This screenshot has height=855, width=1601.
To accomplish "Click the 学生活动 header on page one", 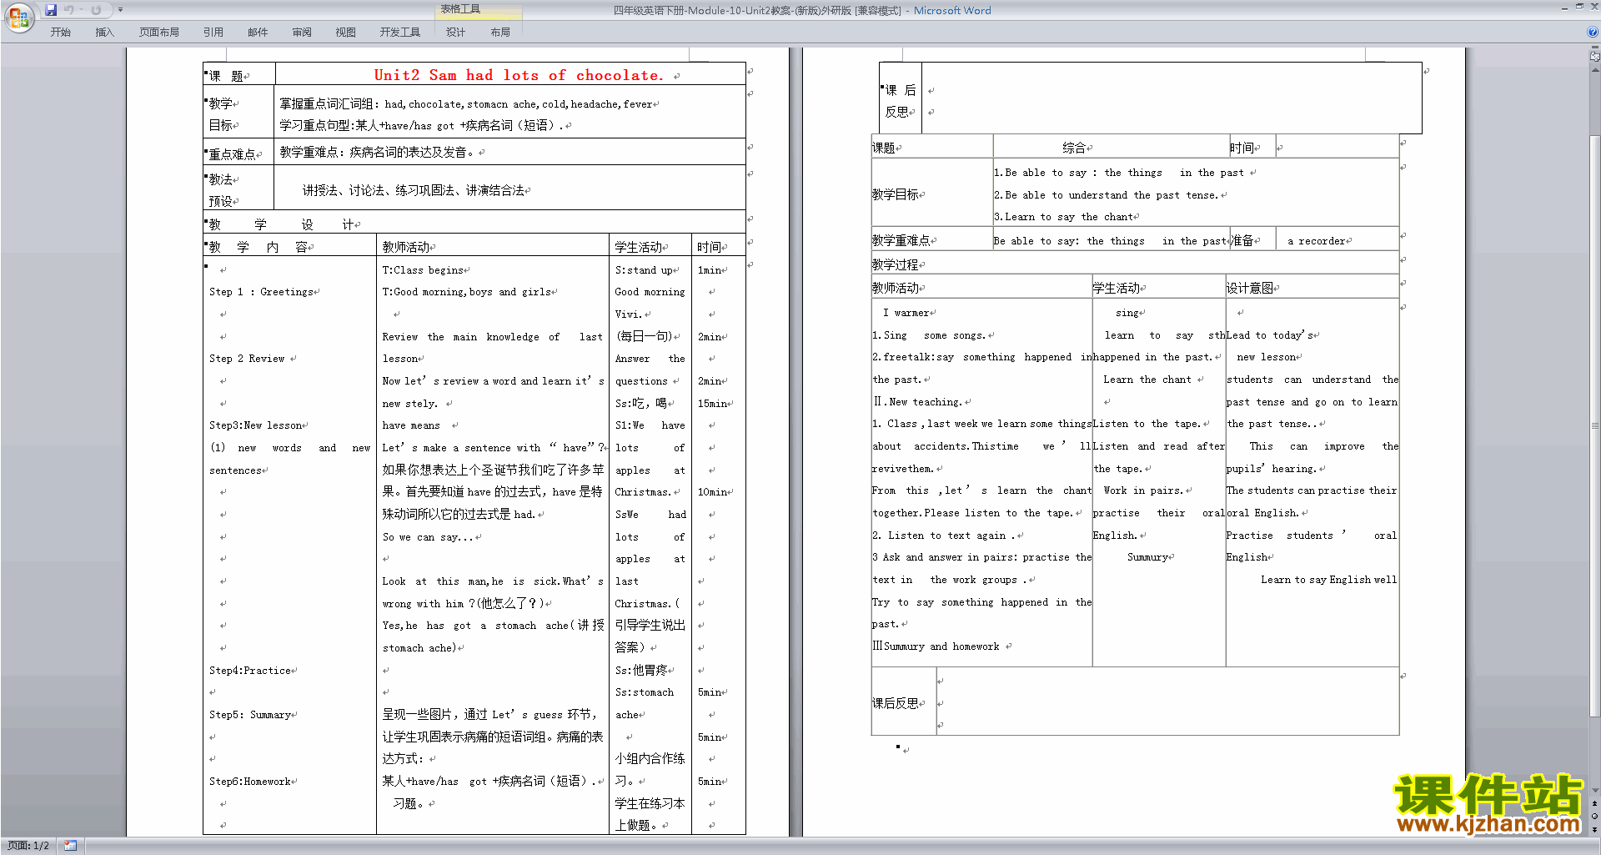I will pyautogui.click(x=639, y=247).
